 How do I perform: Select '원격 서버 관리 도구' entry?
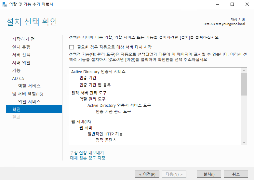coord(89,93)
